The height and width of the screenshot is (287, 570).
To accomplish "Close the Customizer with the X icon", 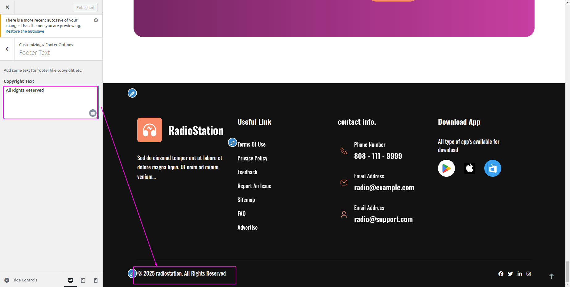I will tap(7, 7).
